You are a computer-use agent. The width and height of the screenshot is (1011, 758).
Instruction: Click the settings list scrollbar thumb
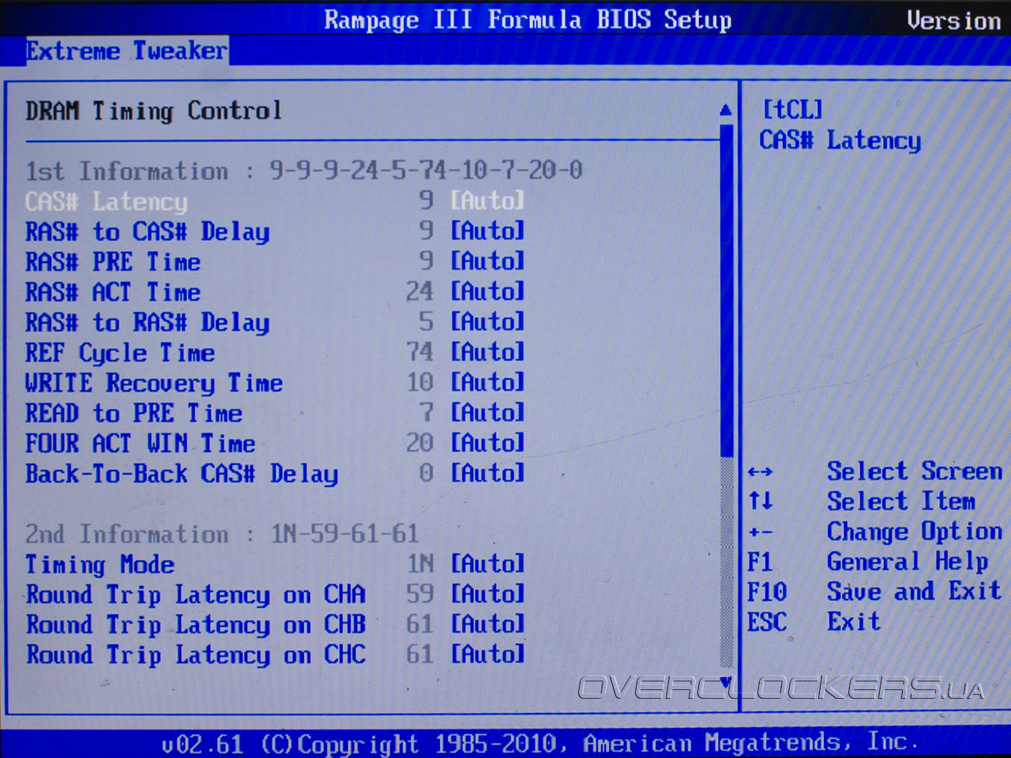(727, 291)
